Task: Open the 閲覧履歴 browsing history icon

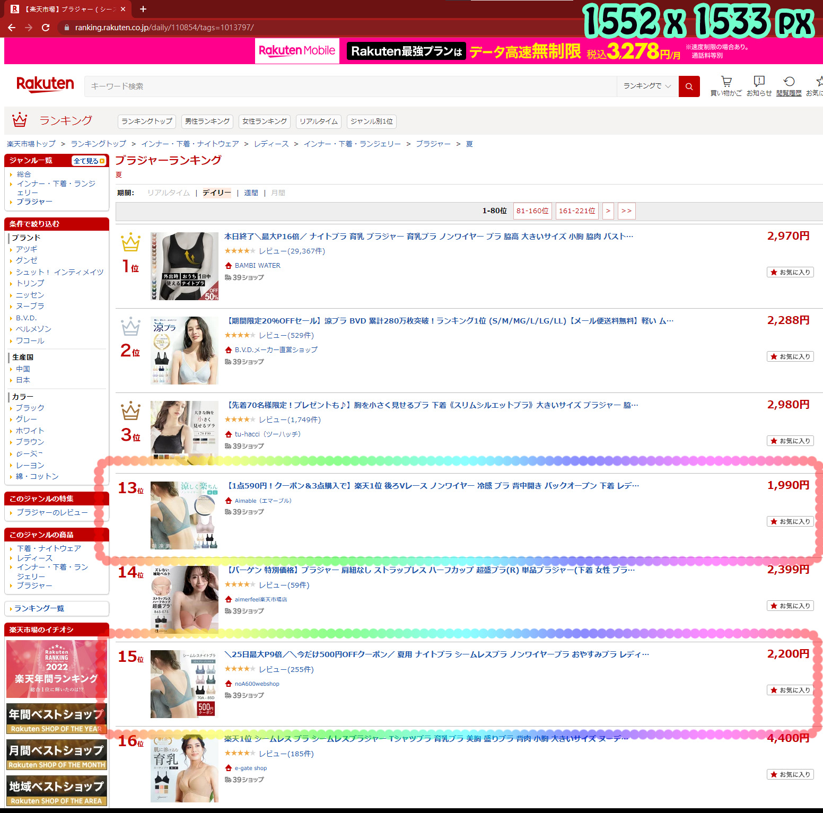Action: (x=789, y=86)
